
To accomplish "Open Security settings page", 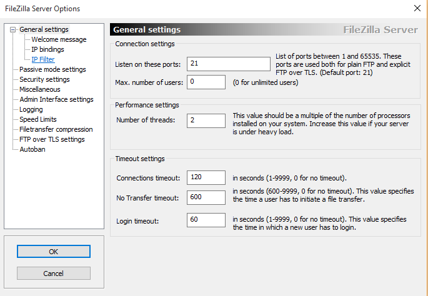I will tap(44, 79).
